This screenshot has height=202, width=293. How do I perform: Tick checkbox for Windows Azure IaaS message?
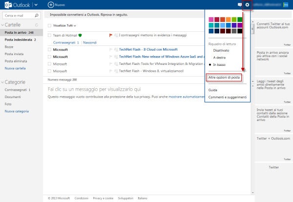pyautogui.click(x=49, y=57)
